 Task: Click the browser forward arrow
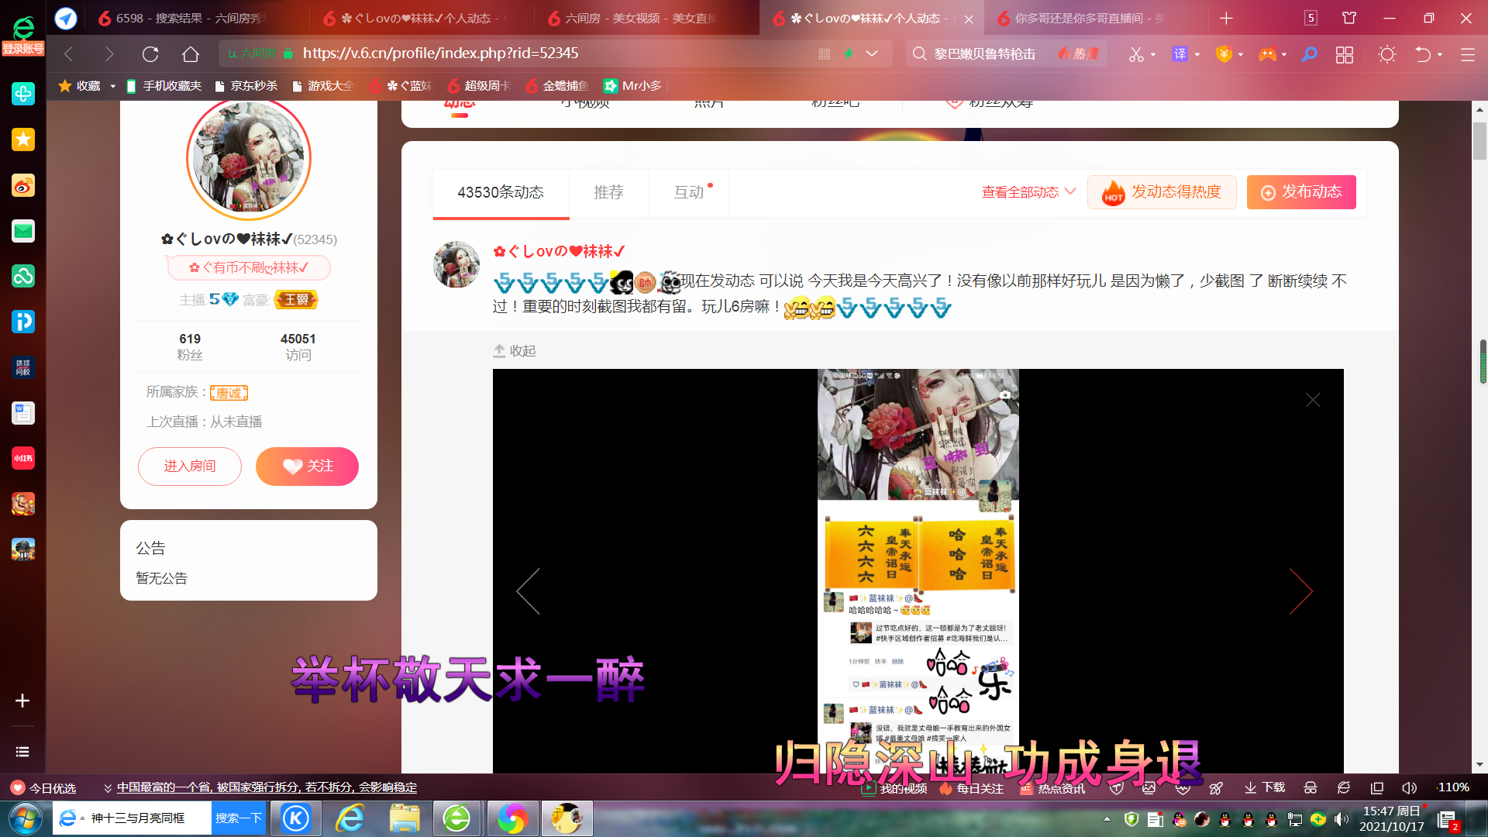(109, 53)
